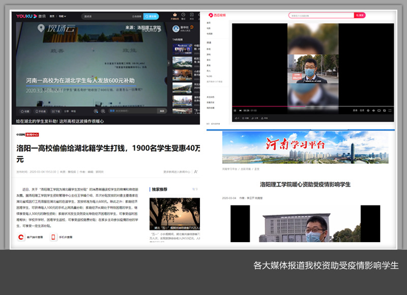Skip to next video in Xigua player
This screenshot has height=295, width=407.
240,110
